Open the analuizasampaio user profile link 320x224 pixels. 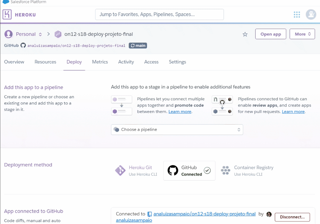click(x=134, y=220)
